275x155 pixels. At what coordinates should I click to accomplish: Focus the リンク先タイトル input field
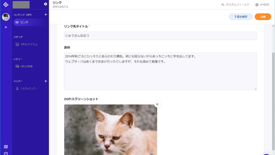tap(160, 36)
